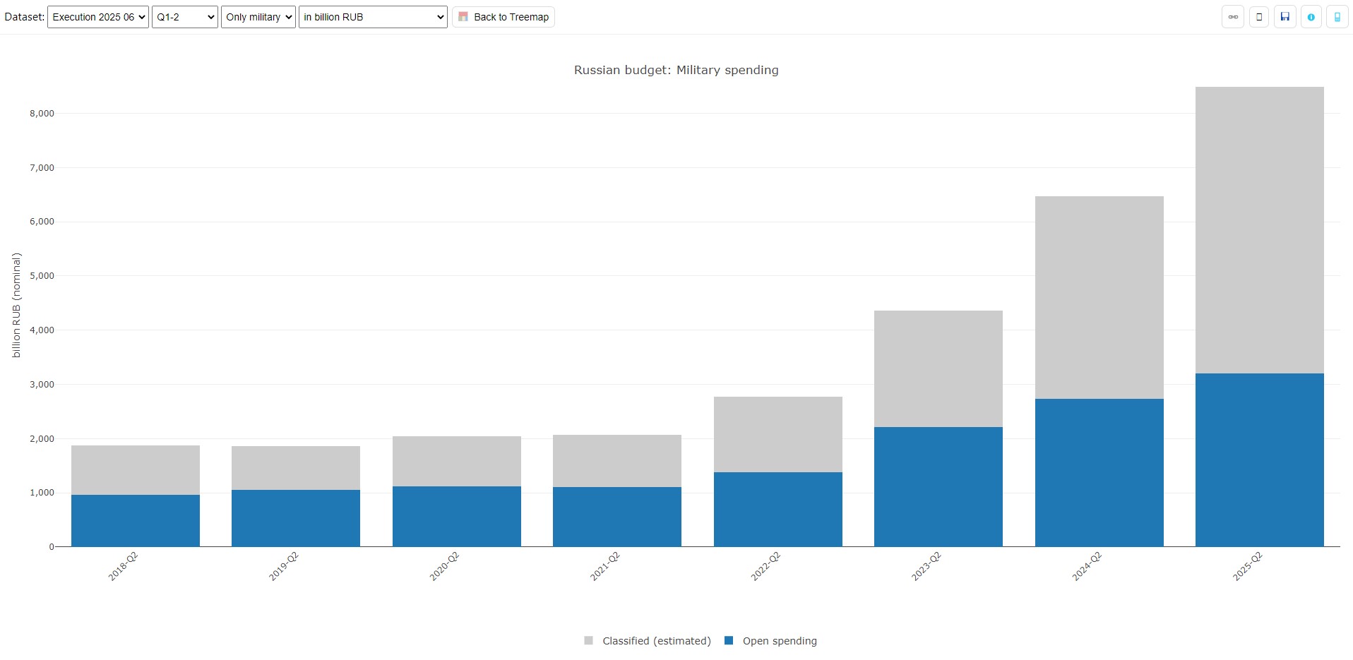The height and width of the screenshot is (660, 1353).
Task: Open the Execution 2025 06 dataset dropdown
Action: (98, 17)
